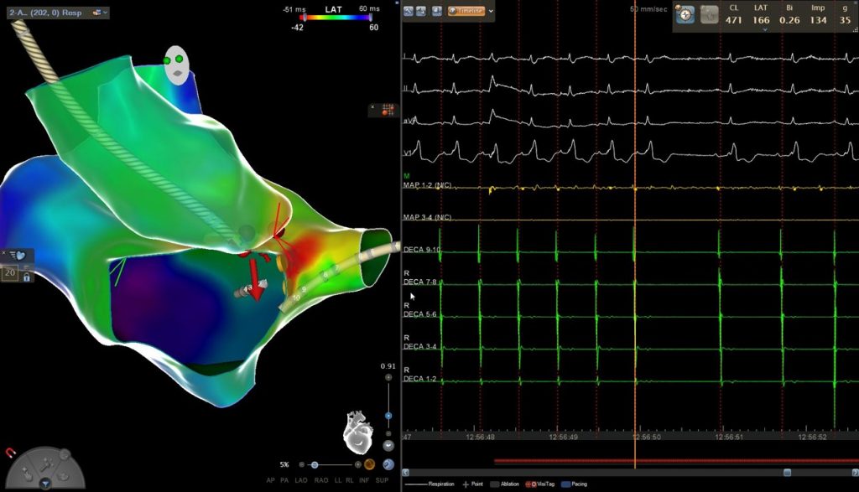Image resolution: width=859 pixels, height=492 pixels.
Task: Click the save/disk icon in the ECG toolbar
Action: 437,11
